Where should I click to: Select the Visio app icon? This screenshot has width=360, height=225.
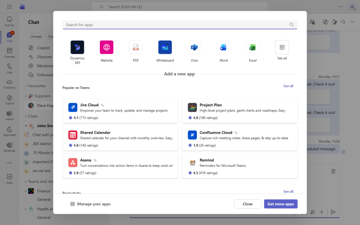tap(194, 47)
